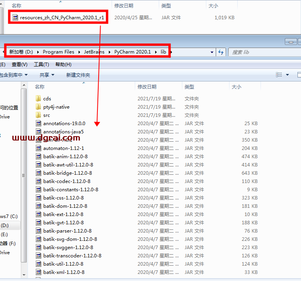Screen dimensions: 301x281
Task: Select the batik-parser-1.12.0-8 jar icon
Action: pos(39,231)
